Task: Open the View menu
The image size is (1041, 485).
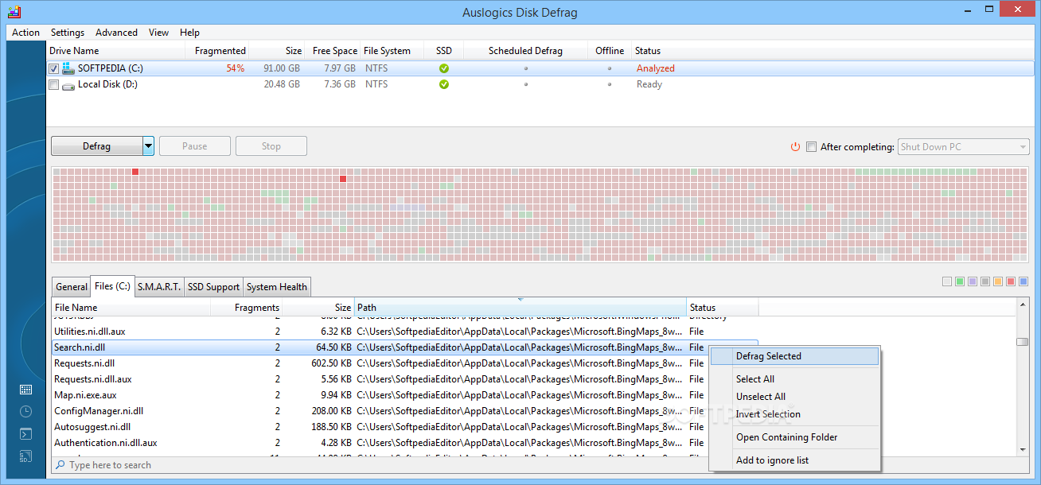Action: point(158,33)
